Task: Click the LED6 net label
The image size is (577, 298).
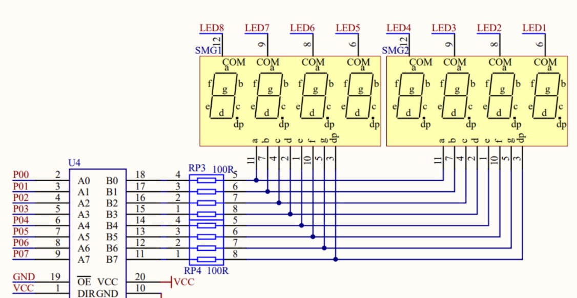Action: [302, 28]
